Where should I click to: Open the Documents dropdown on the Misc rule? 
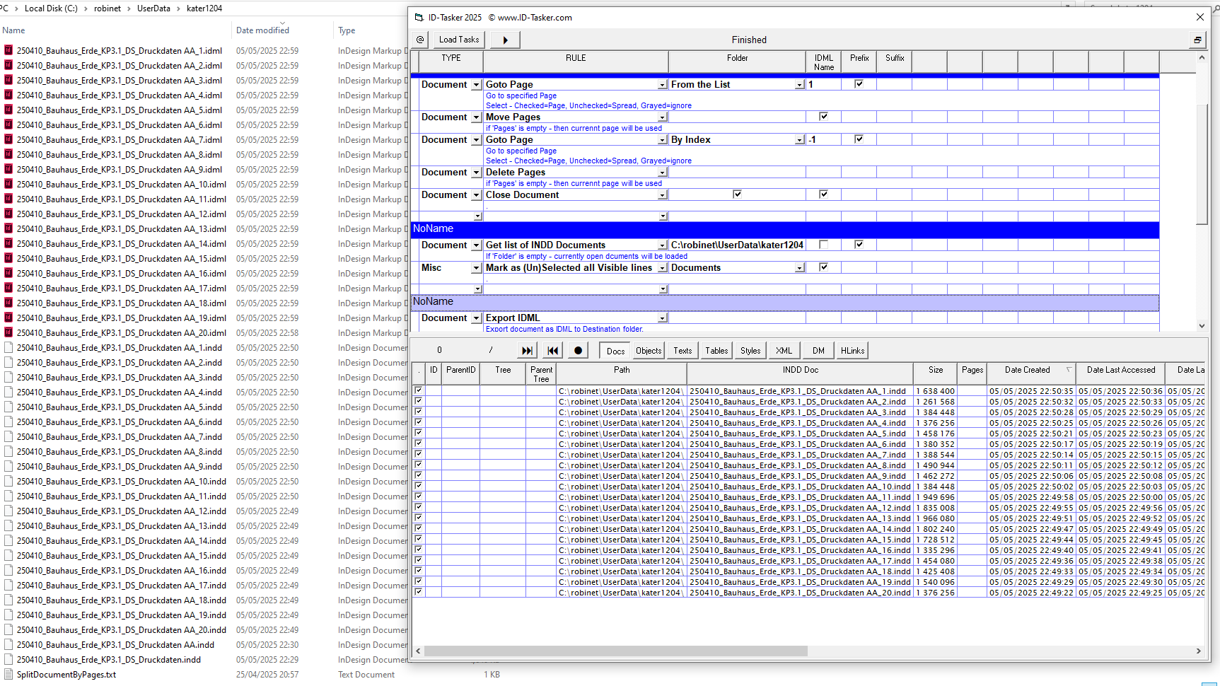click(x=799, y=267)
